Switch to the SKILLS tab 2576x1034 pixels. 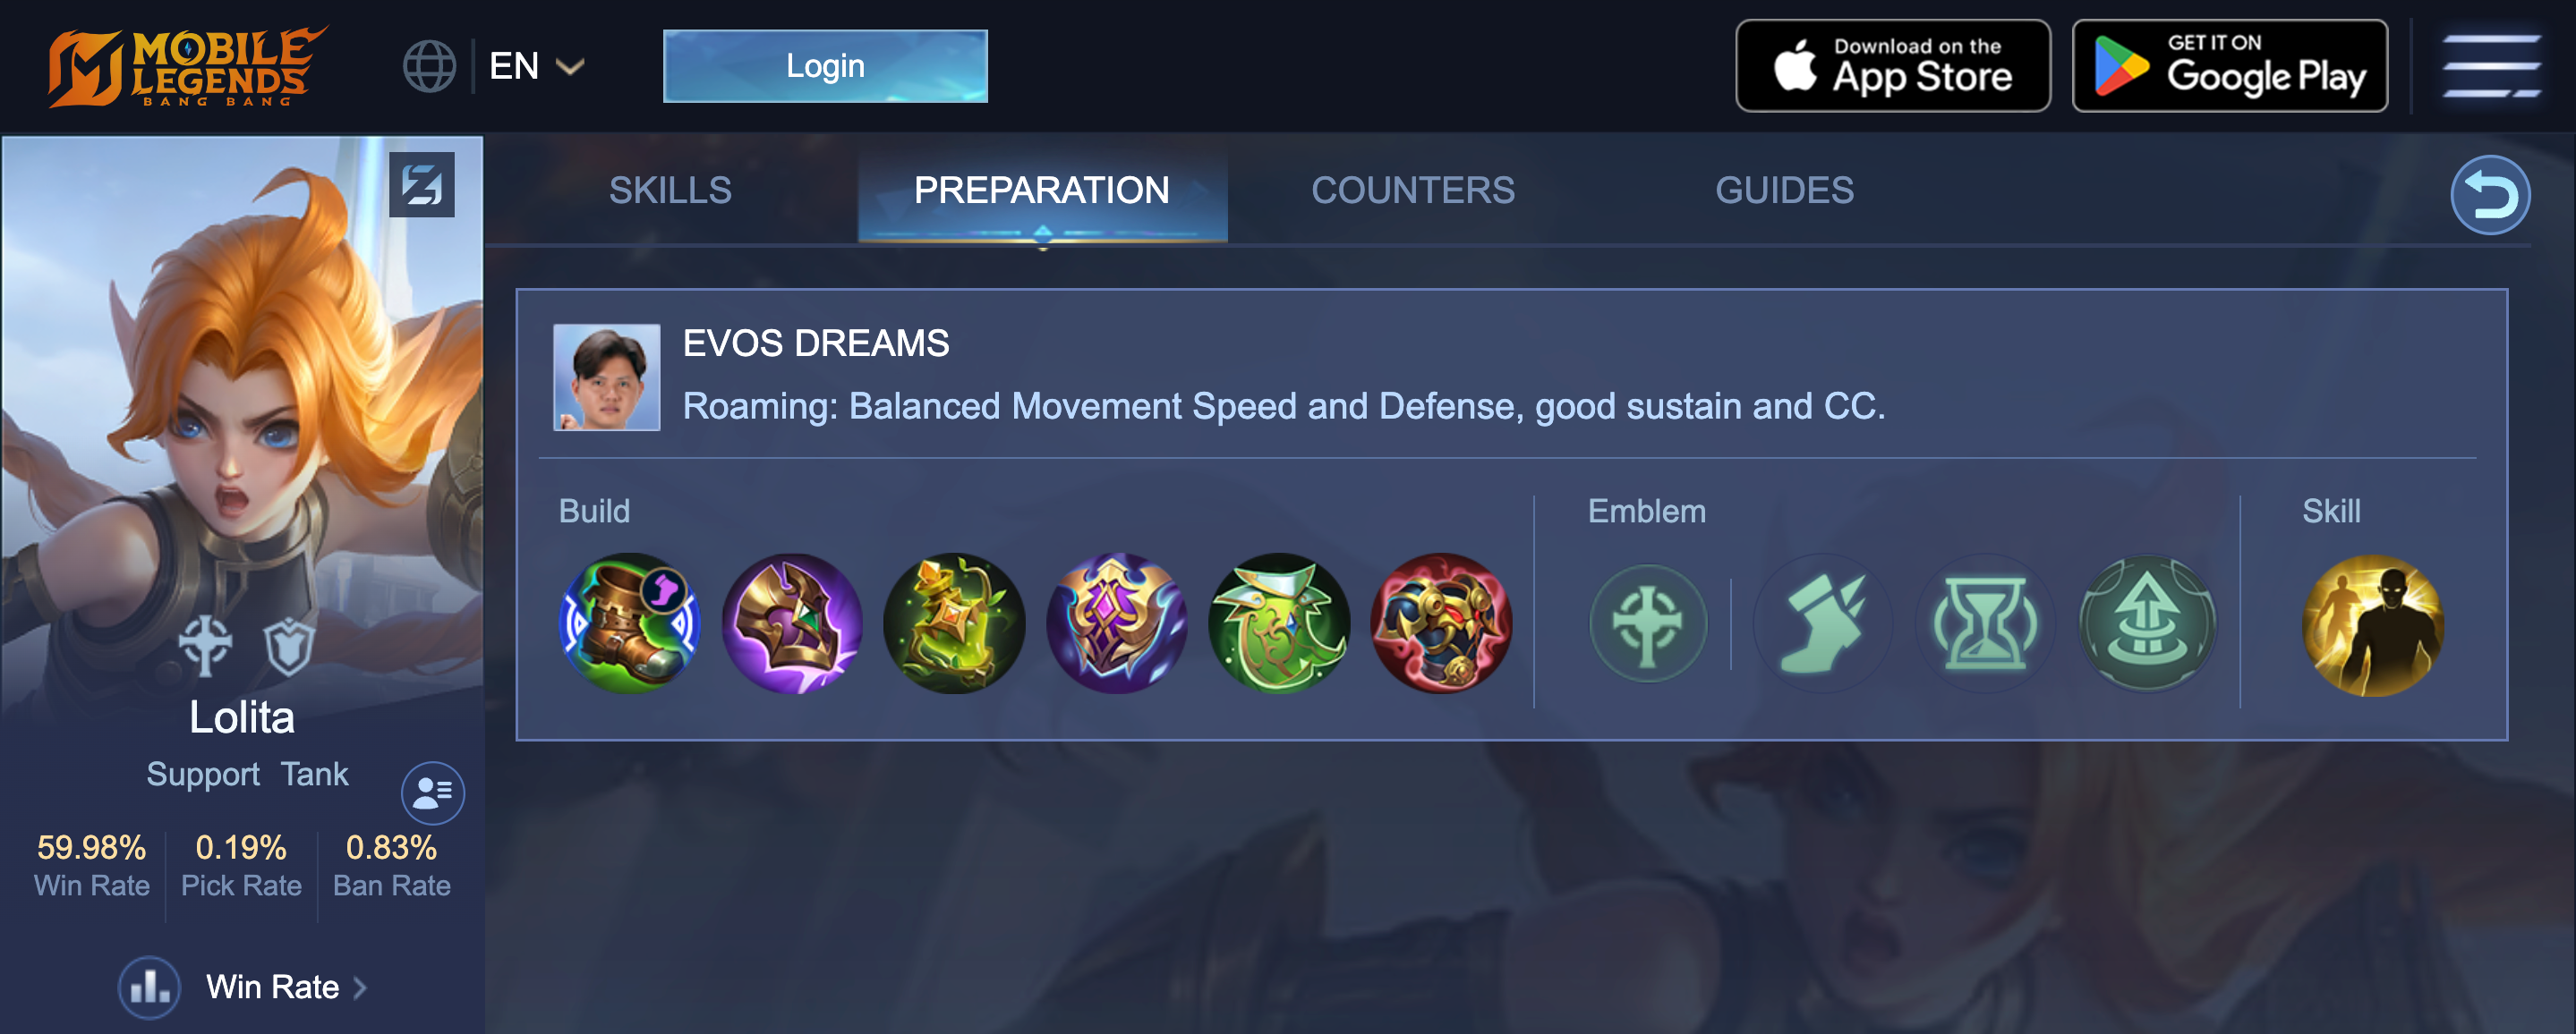[x=670, y=190]
